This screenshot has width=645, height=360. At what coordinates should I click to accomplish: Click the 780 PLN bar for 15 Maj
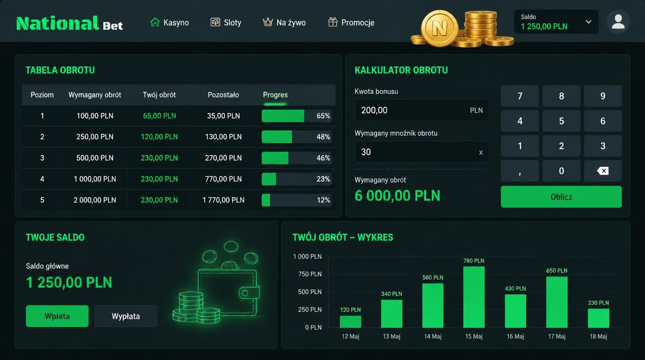[x=474, y=297]
